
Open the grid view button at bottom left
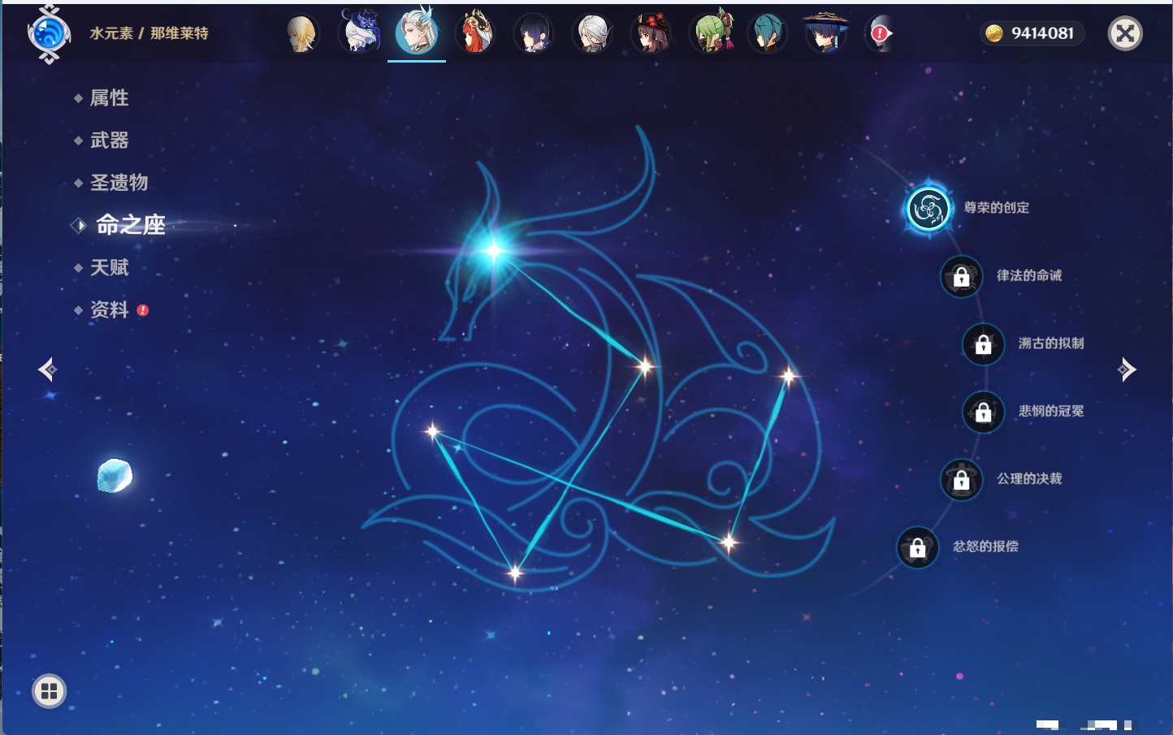coord(49,691)
